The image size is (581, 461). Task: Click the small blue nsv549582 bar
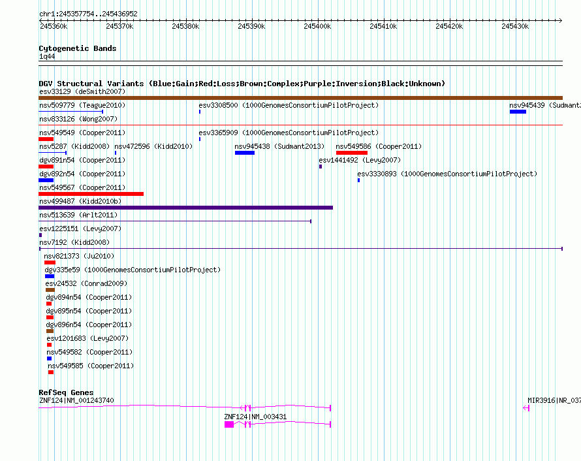pos(49,358)
